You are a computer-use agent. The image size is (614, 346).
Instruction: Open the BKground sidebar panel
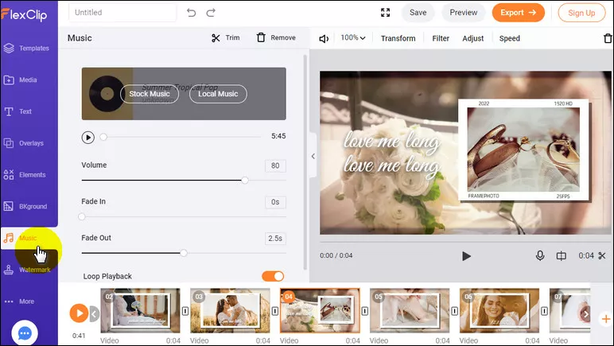click(25, 206)
